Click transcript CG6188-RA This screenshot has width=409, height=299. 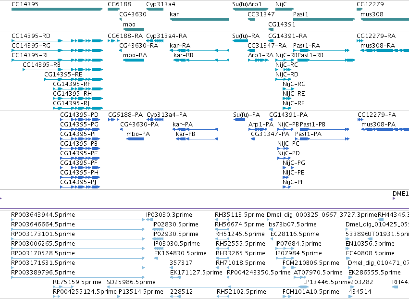[125, 36]
